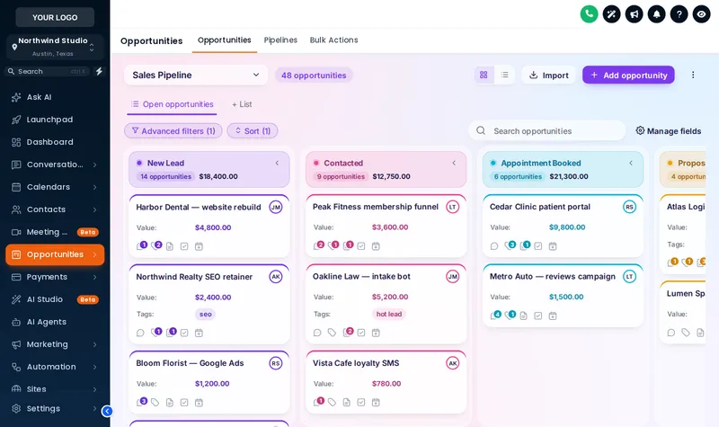Switch to list view layout
The image size is (719, 427).
click(504, 75)
